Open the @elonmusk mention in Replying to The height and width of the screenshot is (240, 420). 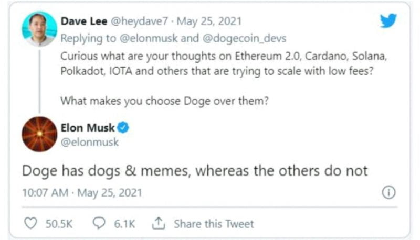coord(131,38)
